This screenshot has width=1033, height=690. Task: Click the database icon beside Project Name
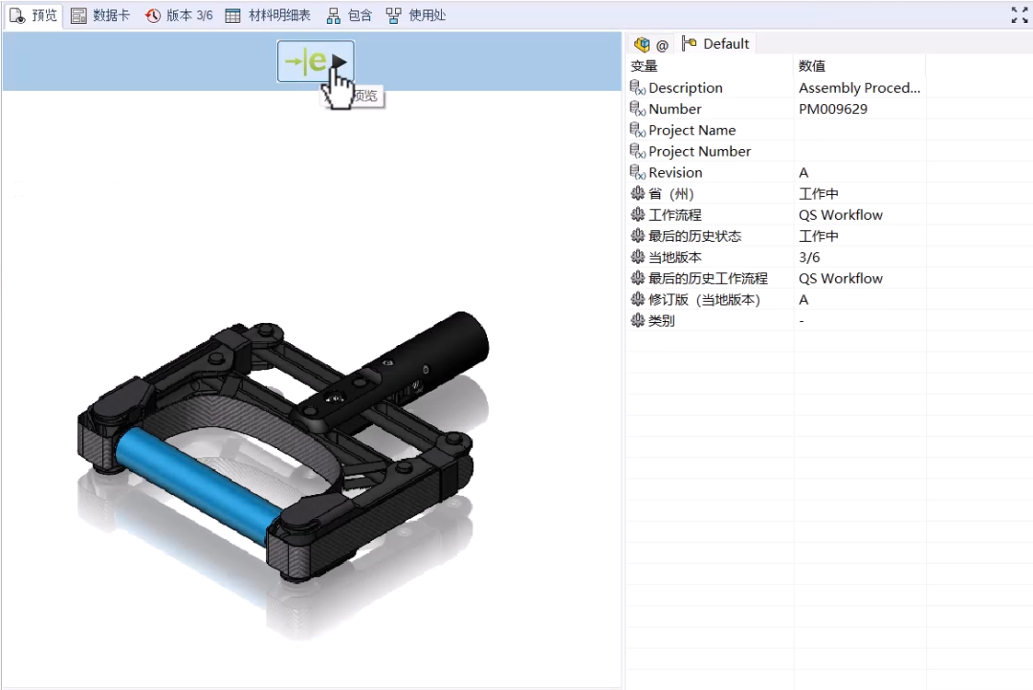pos(637,130)
